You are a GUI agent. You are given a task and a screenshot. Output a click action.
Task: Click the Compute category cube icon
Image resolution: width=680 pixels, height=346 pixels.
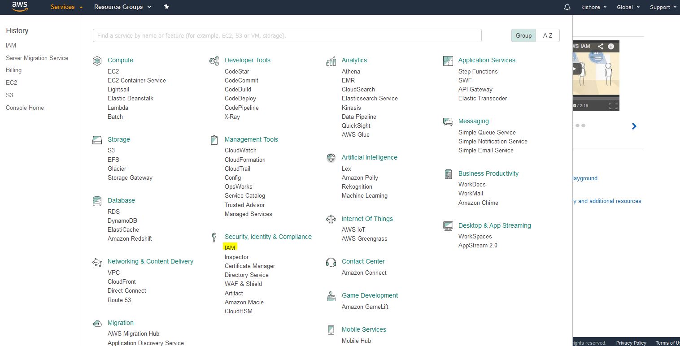click(97, 61)
